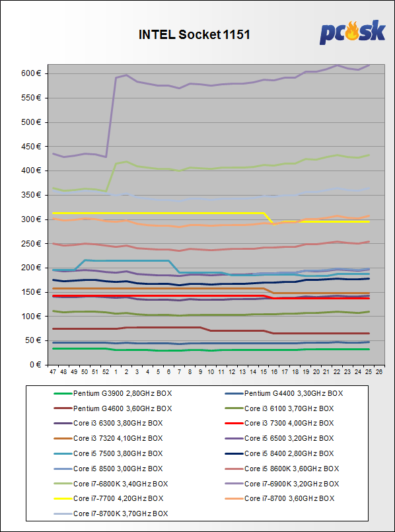Viewport: 395px width, 532px height.
Task: Select Core i7-8700K 3,70GHz BOX legend entry
Action: (x=110, y=513)
